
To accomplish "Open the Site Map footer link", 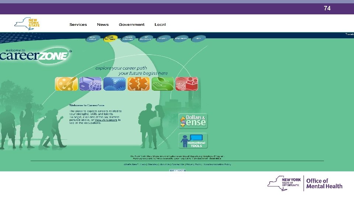I will pos(152,164).
